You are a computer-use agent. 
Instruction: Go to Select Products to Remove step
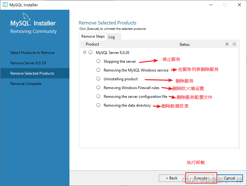pyautogui.click(x=32, y=52)
